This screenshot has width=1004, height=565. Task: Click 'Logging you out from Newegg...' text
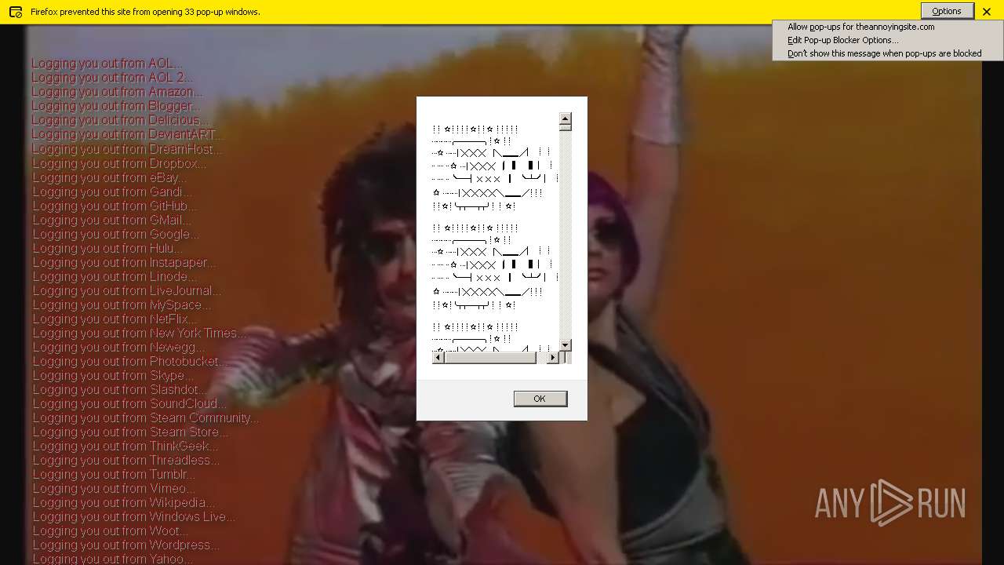pos(118,347)
